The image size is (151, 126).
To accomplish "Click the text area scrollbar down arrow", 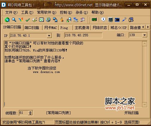I will 144,105.
